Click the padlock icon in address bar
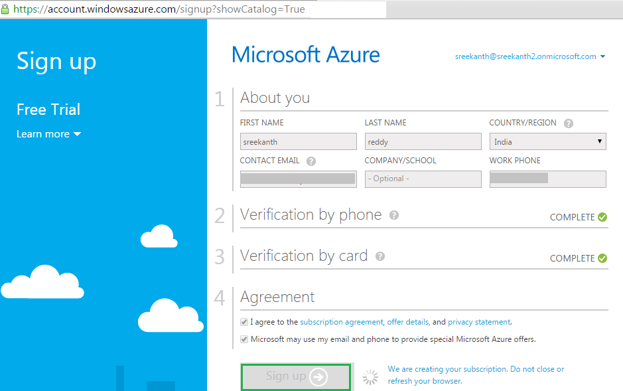 tap(5, 9)
